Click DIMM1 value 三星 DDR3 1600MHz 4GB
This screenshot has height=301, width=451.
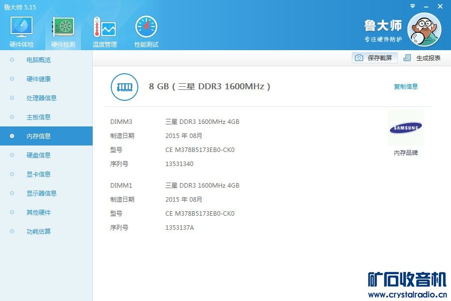click(x=202, y=185)
